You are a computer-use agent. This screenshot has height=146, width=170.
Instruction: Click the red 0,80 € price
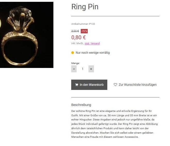click(x=79, y=37)
